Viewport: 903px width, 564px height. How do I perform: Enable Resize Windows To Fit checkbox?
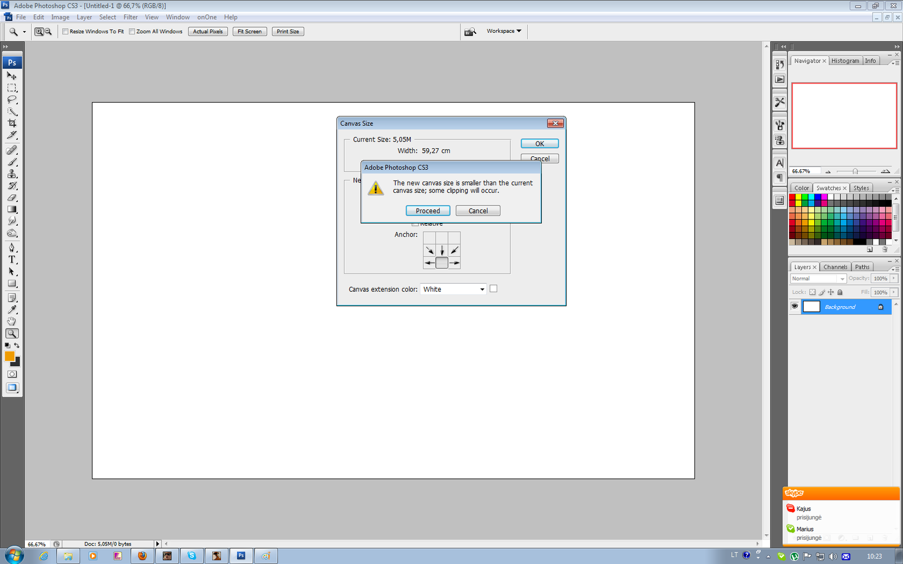coord(65,32)
